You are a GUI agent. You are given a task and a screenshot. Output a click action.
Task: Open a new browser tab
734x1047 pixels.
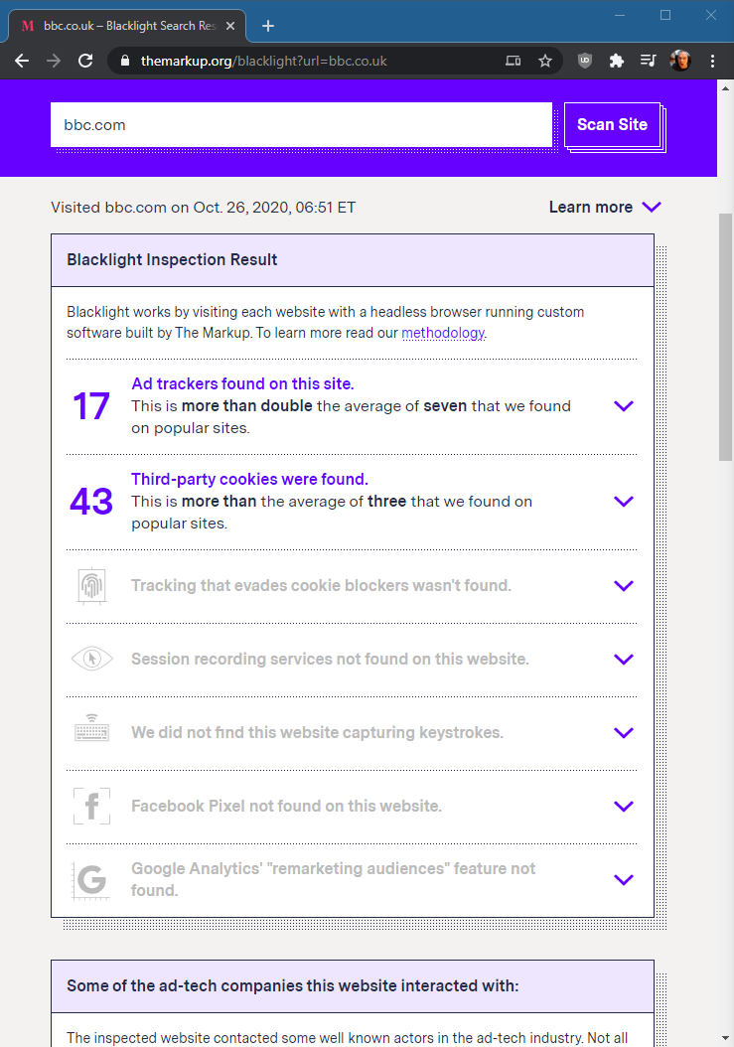pos(268,26)
